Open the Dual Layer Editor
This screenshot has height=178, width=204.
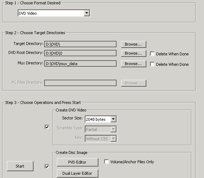[x=77, y=173]
